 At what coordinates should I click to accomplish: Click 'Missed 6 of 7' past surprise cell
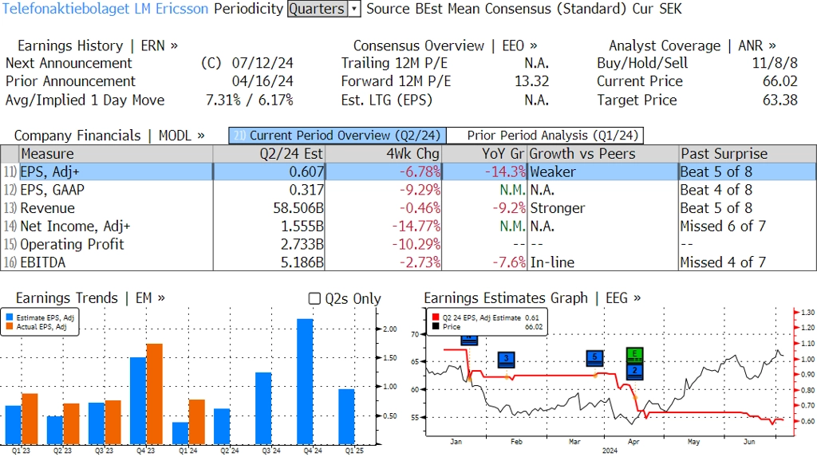pos(723,227)
